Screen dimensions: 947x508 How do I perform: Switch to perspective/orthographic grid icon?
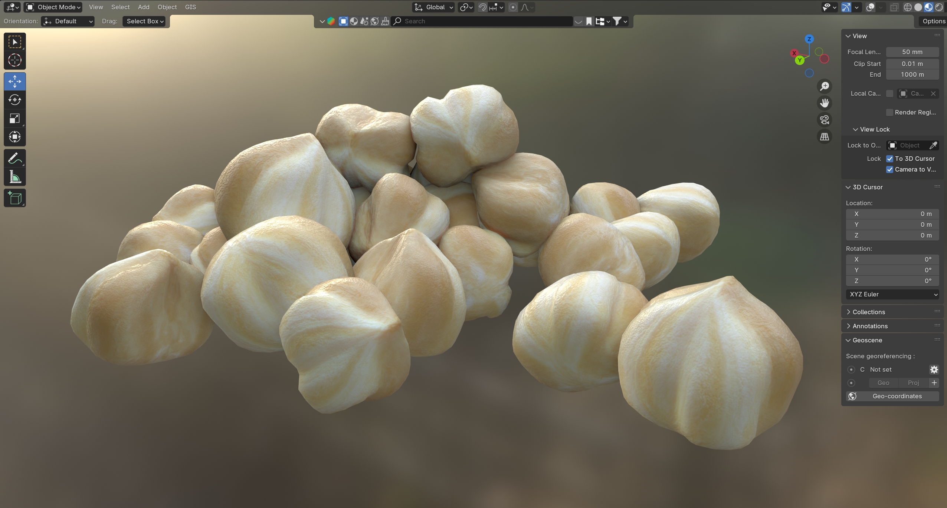point(825,137)
